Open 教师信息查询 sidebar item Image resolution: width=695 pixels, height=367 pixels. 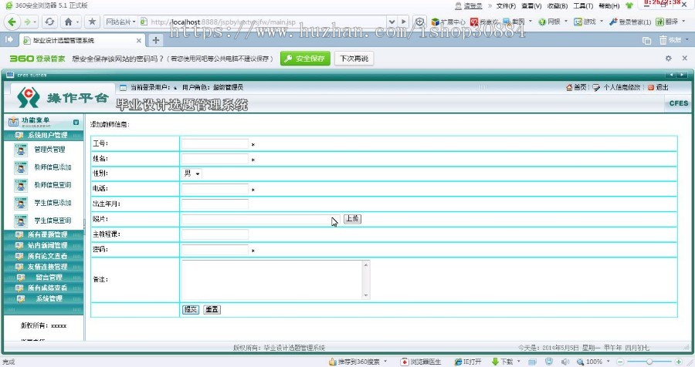[x=53, y=185]
